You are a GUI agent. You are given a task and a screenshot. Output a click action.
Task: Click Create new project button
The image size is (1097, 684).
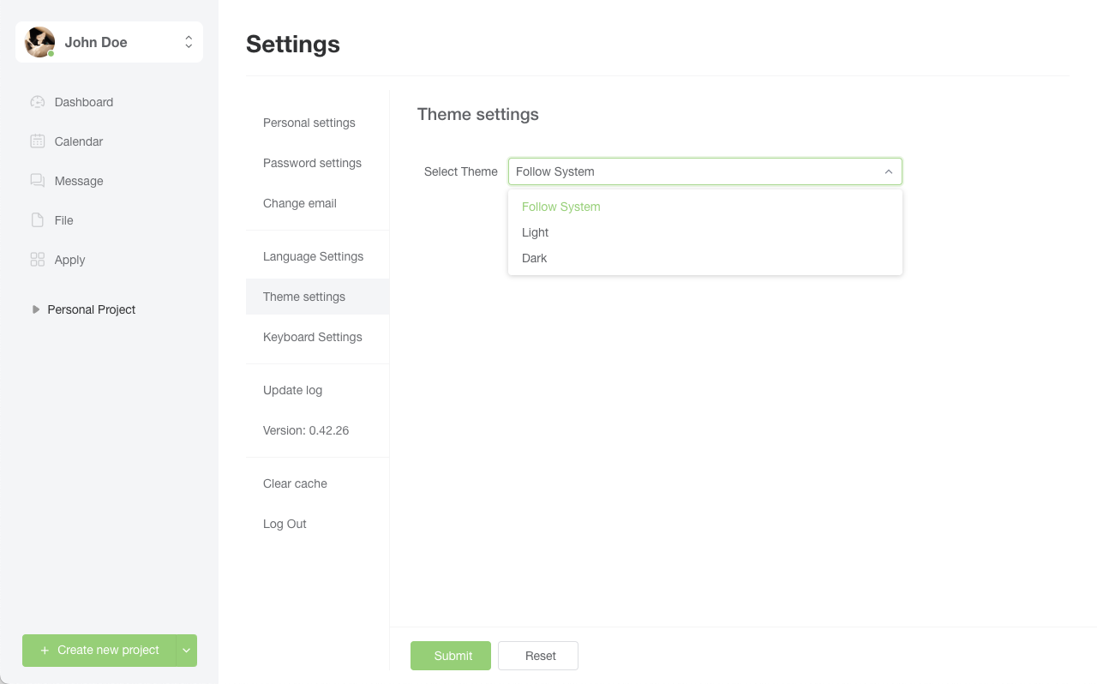(99, 651)
